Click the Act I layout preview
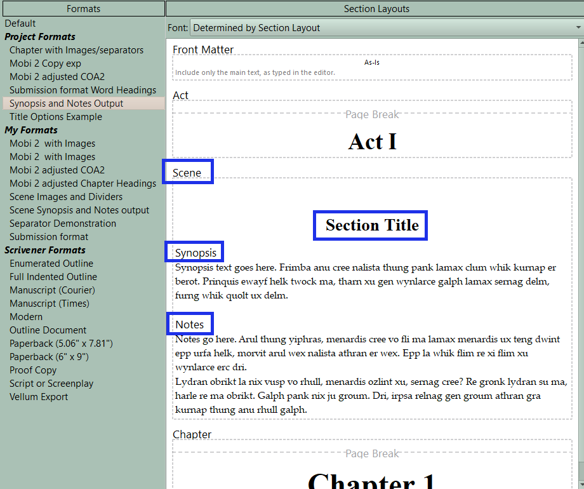Viewport: 584px width, 489px height. point(372,141)
